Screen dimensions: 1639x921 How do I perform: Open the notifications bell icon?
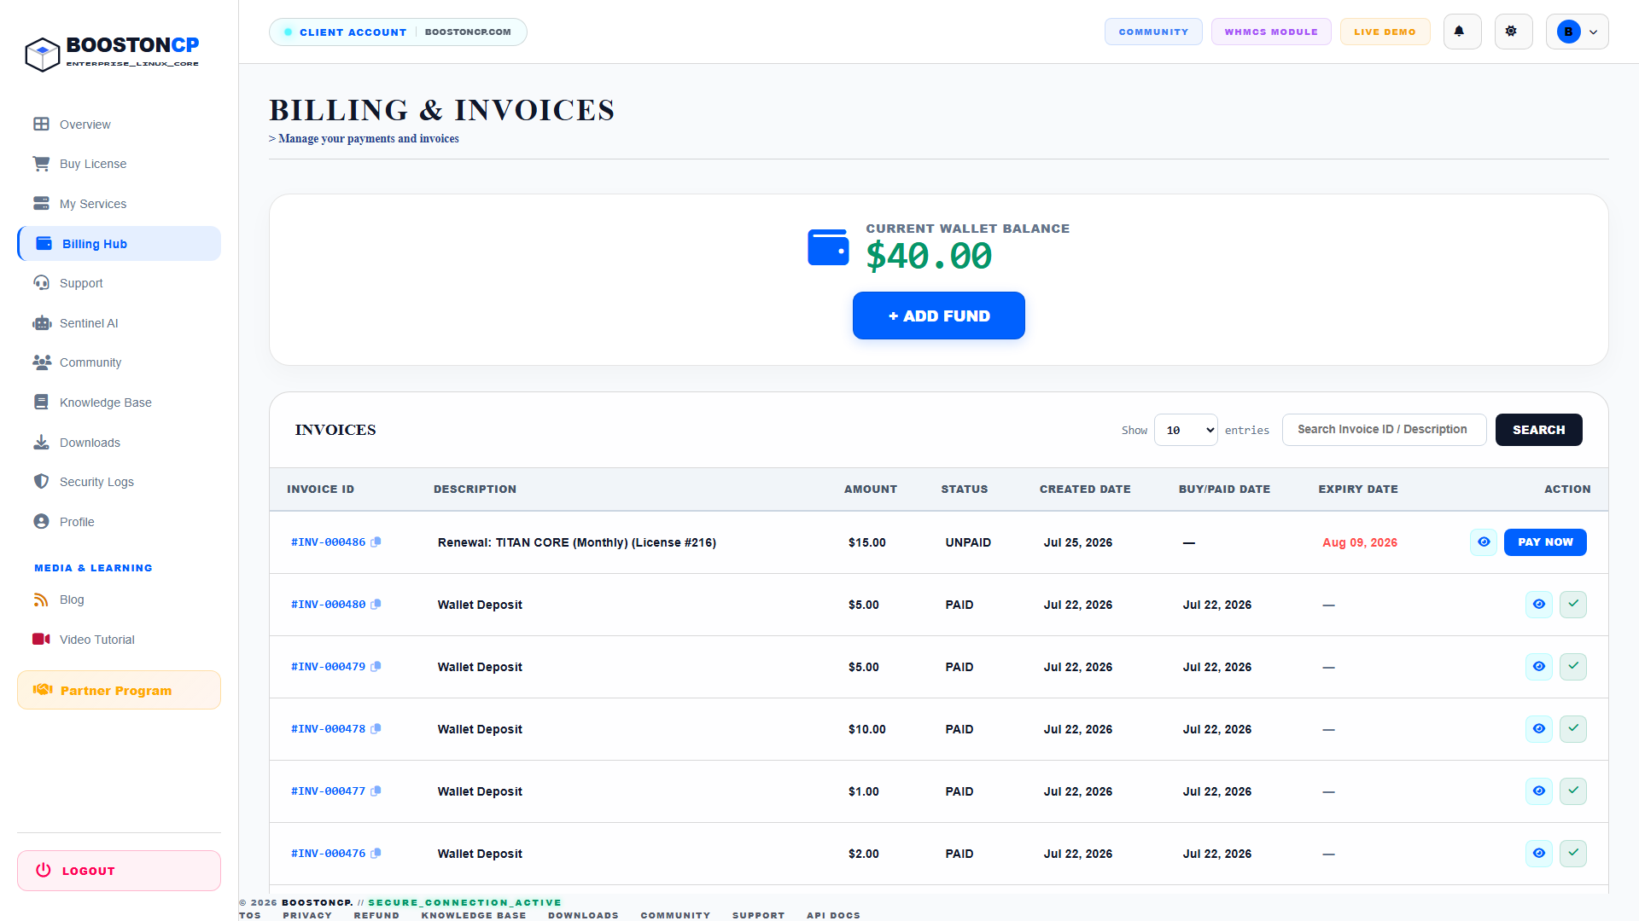(1461, 32)
